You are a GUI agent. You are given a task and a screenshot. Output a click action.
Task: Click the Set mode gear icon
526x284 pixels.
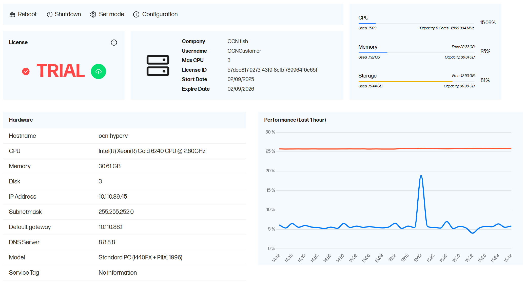pyautogui.click(x=93, y=14)
